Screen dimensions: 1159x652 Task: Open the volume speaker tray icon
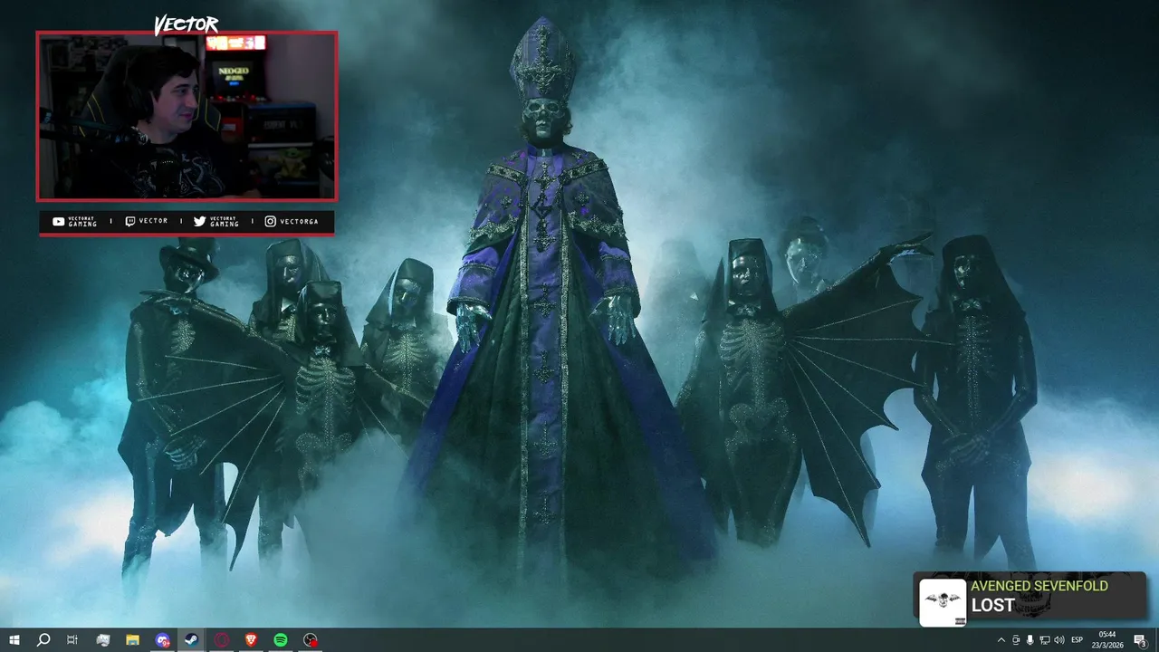click(x=1059, y=640)
